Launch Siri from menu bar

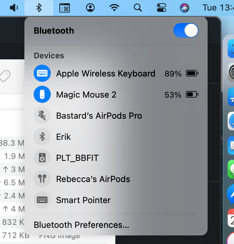(185, 8)
